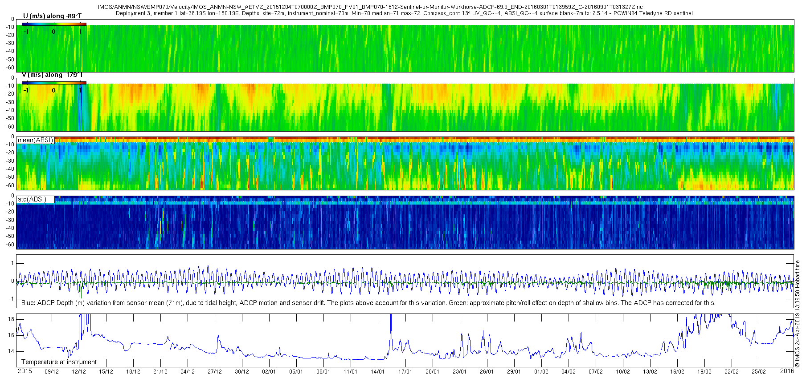Image resolution: width=802 pixels, height=378 pixels.
Task: Click the '19/02' date tick
Action: click(704, 372)
